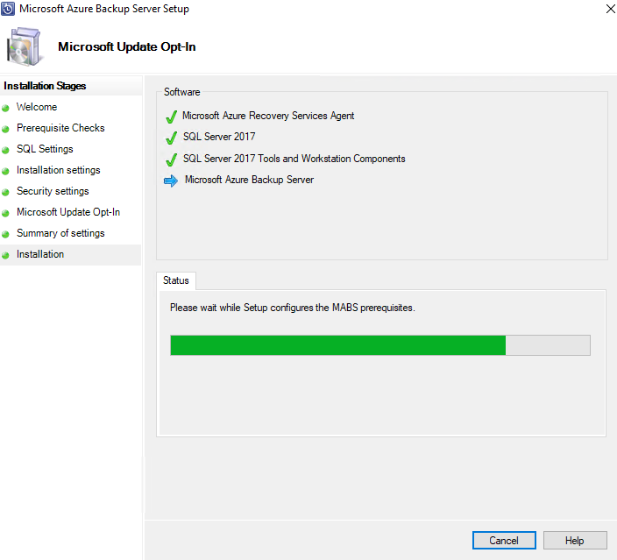Click the 'Please wait while Setup configures' message
The height and width of the screenshot is (560, 617).
click(x=293, y=308)
